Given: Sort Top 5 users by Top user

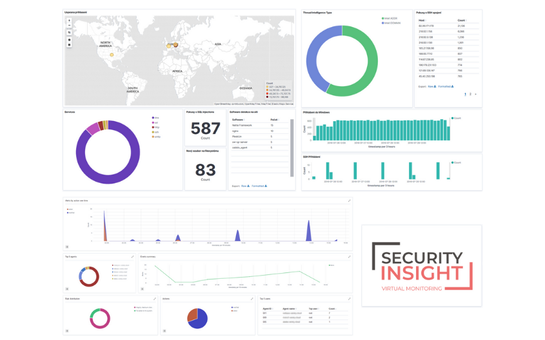Looking at the screenshot, I should point(313,308).
